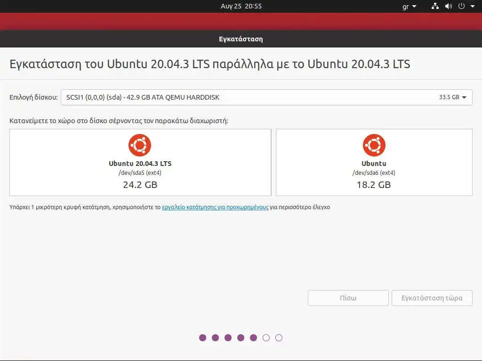Click the /dev/sda5 (ext4) label
This screenshot has width=482, height=361.
point(140,173)
